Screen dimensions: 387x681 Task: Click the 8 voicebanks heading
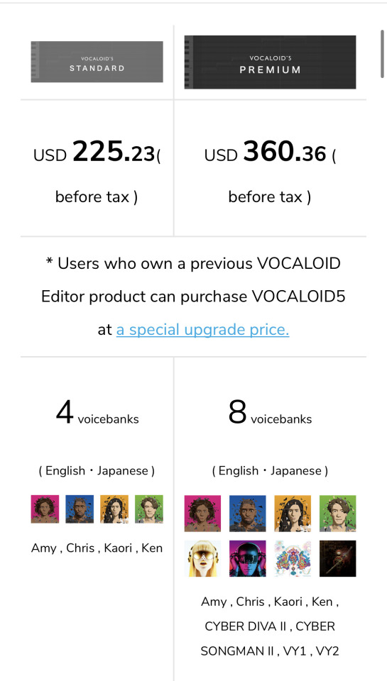(270, 414)
